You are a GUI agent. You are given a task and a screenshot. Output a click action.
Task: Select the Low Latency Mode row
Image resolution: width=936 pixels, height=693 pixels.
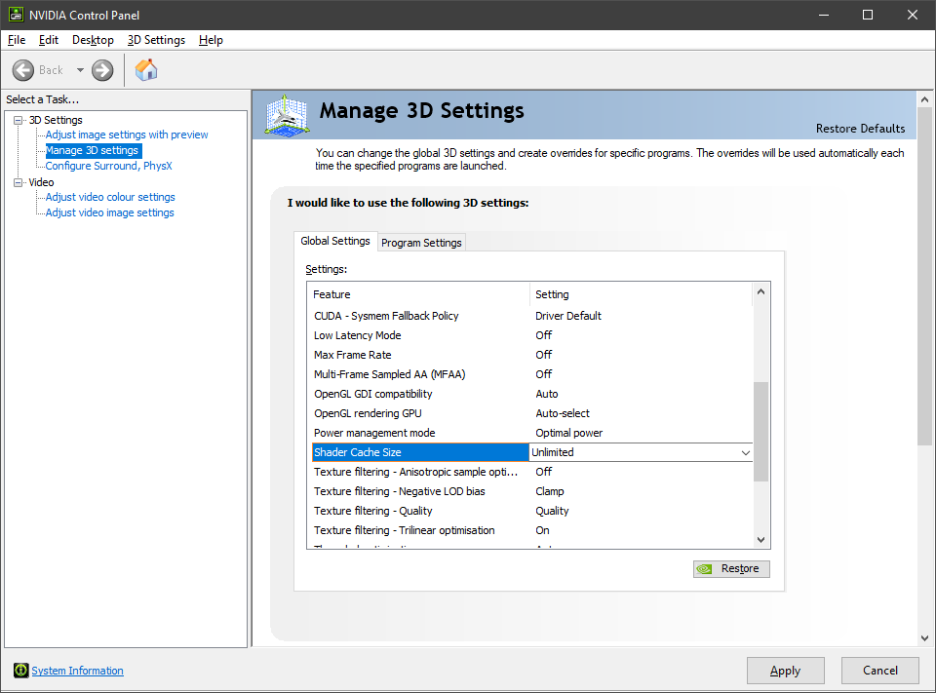(532, 335)
